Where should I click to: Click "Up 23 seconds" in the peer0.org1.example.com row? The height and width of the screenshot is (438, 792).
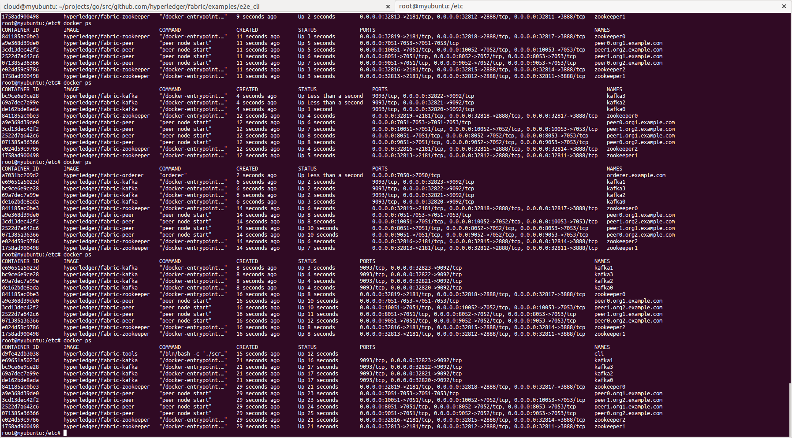pos(318,393)
